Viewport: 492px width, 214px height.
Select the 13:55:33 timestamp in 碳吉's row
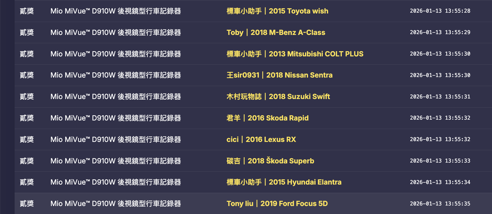point(440,161)
